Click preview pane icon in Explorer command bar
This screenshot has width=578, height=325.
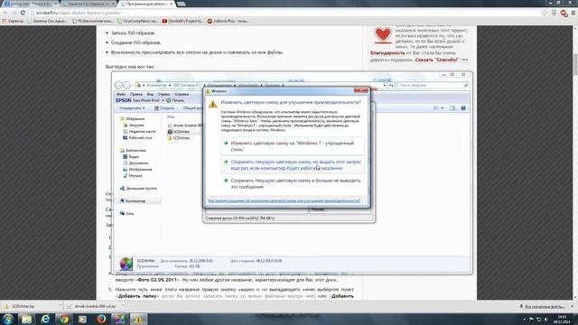[x=452, y=108]
